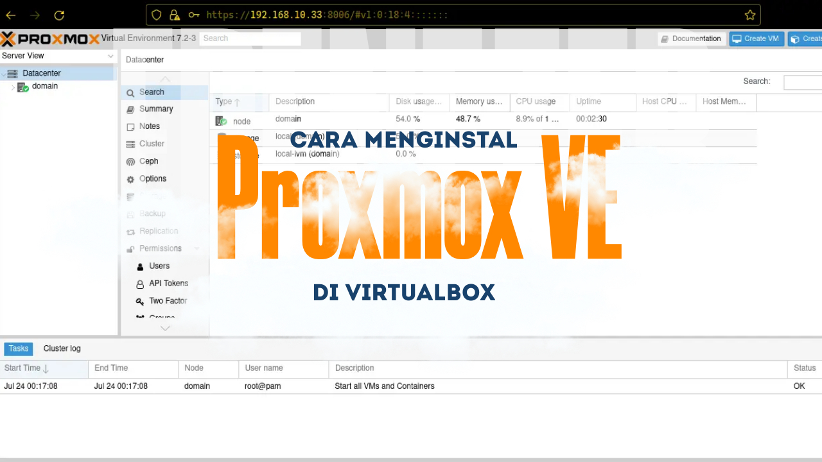Click the 'Start all VMs and Containers' task
Image resolution: width=822 pixels, height=462 pixels.
click(385, 386)
